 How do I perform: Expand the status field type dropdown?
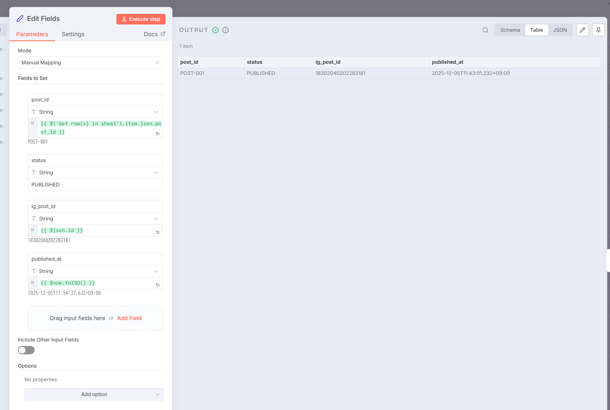[95, 173]
